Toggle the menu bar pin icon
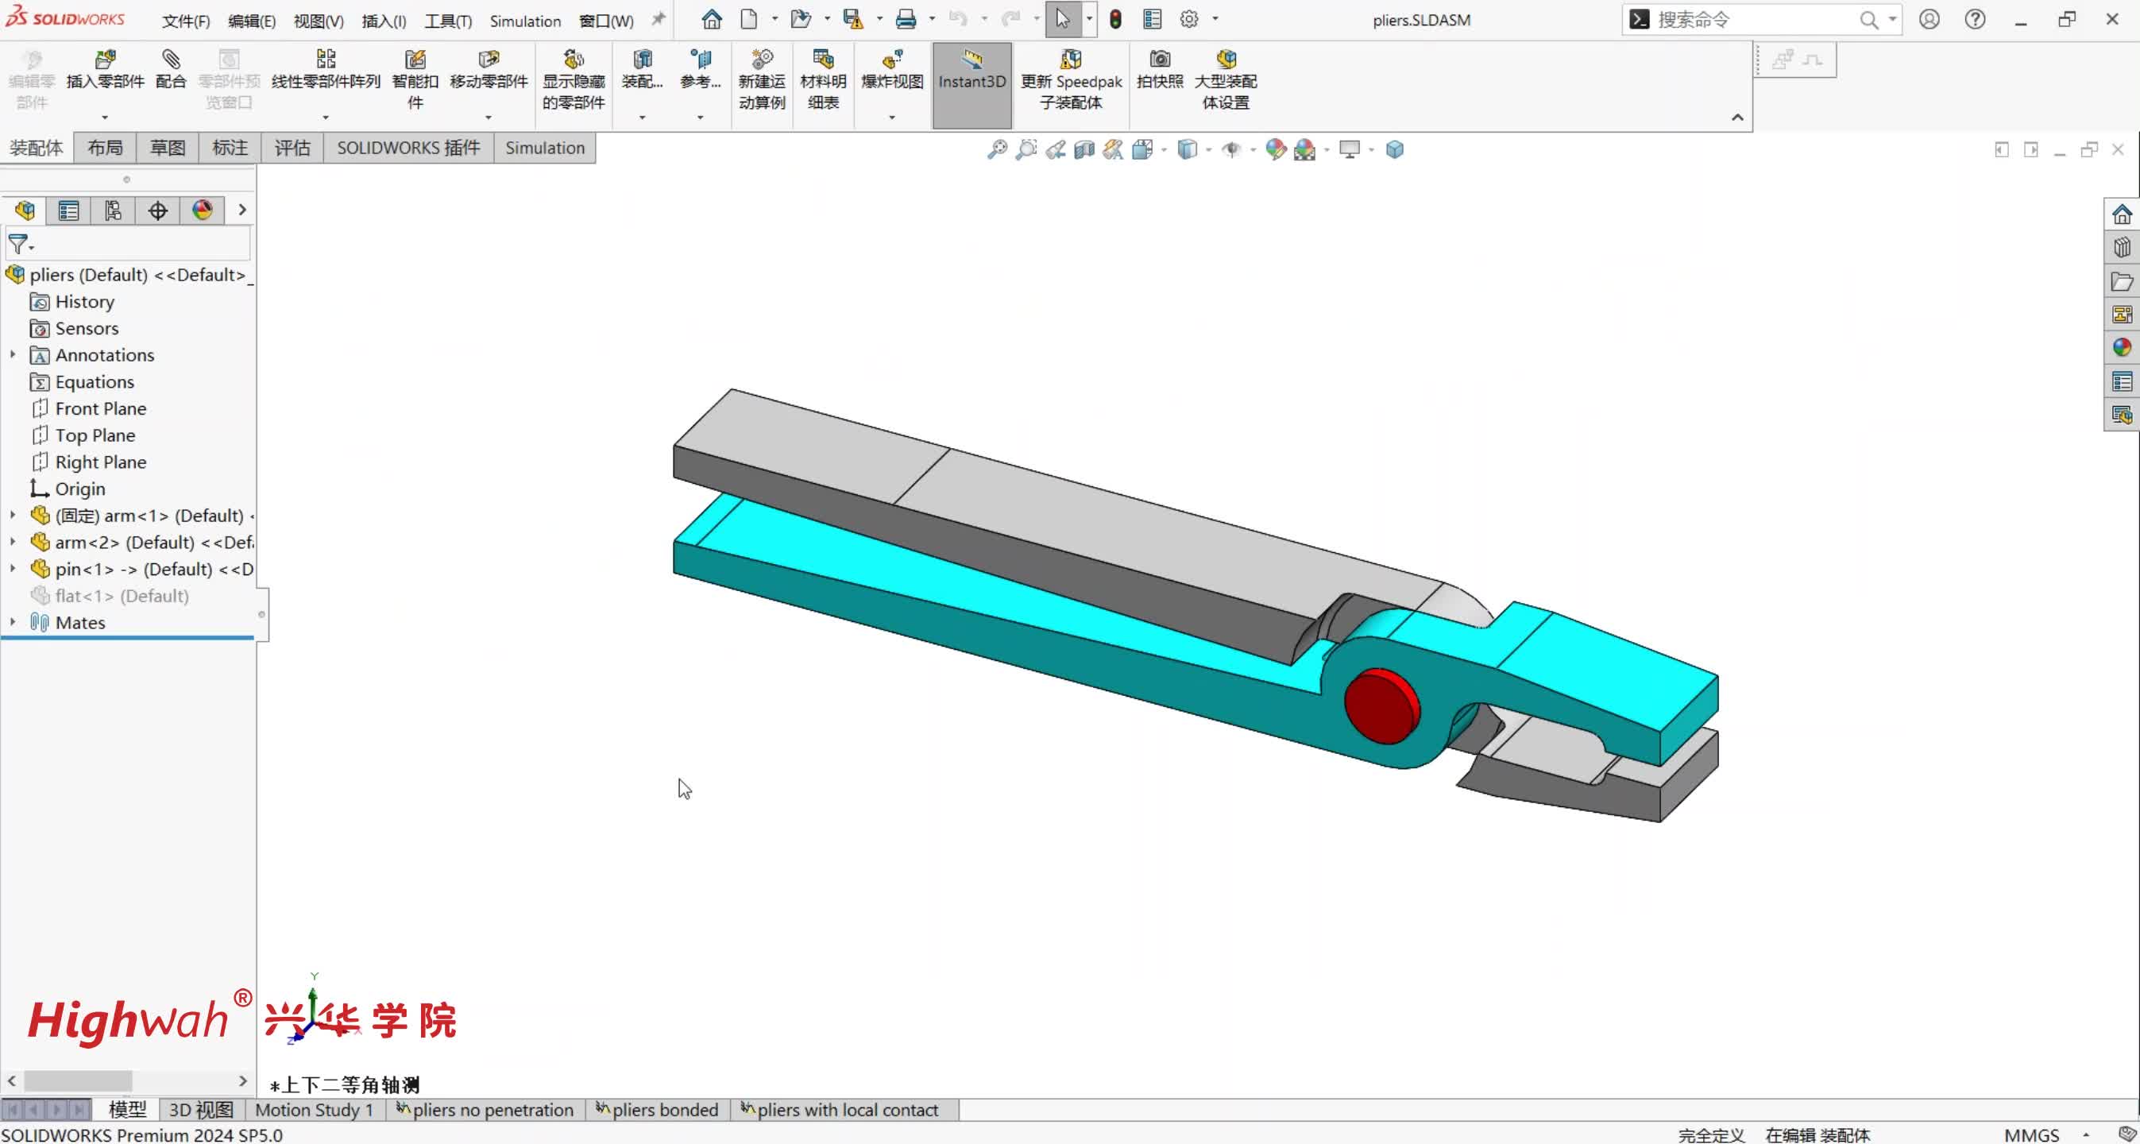 pyautogui.click(x=658, y=19)
